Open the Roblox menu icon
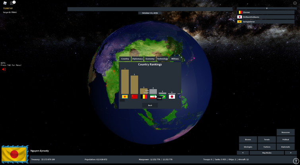This screenshot has height=165, width=300. coord(5,3)
